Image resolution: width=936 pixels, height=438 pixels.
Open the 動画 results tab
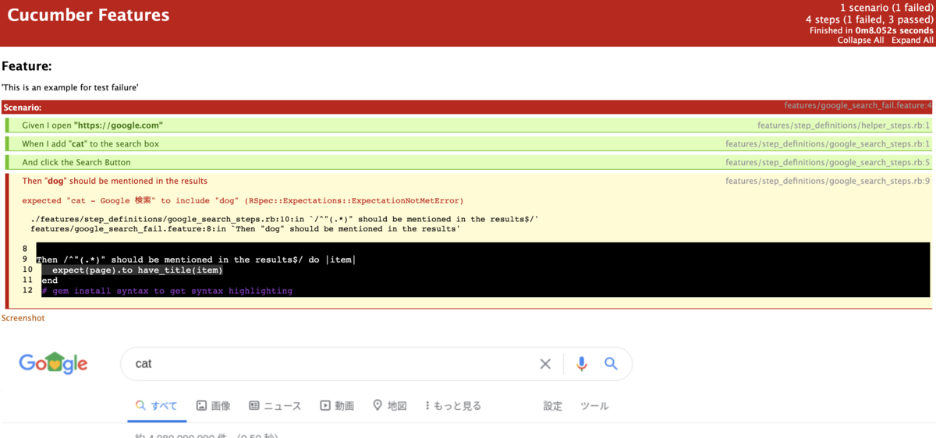point(337,406)
